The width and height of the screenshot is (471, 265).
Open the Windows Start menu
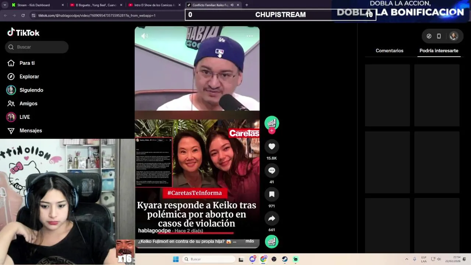click(176, 259)
